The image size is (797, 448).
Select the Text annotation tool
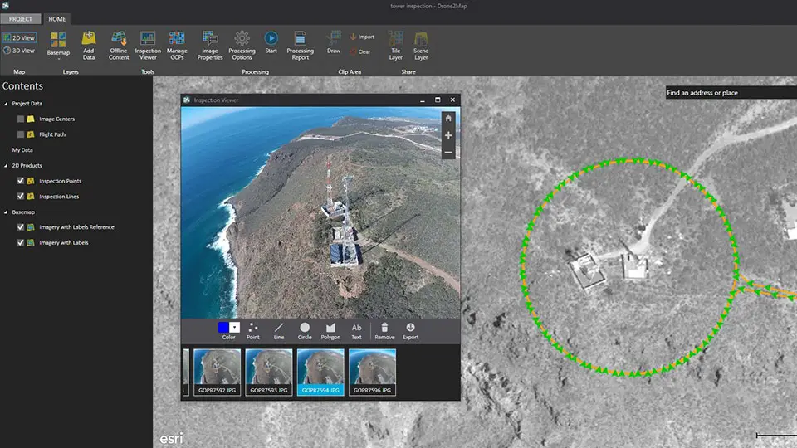[356, 331]
